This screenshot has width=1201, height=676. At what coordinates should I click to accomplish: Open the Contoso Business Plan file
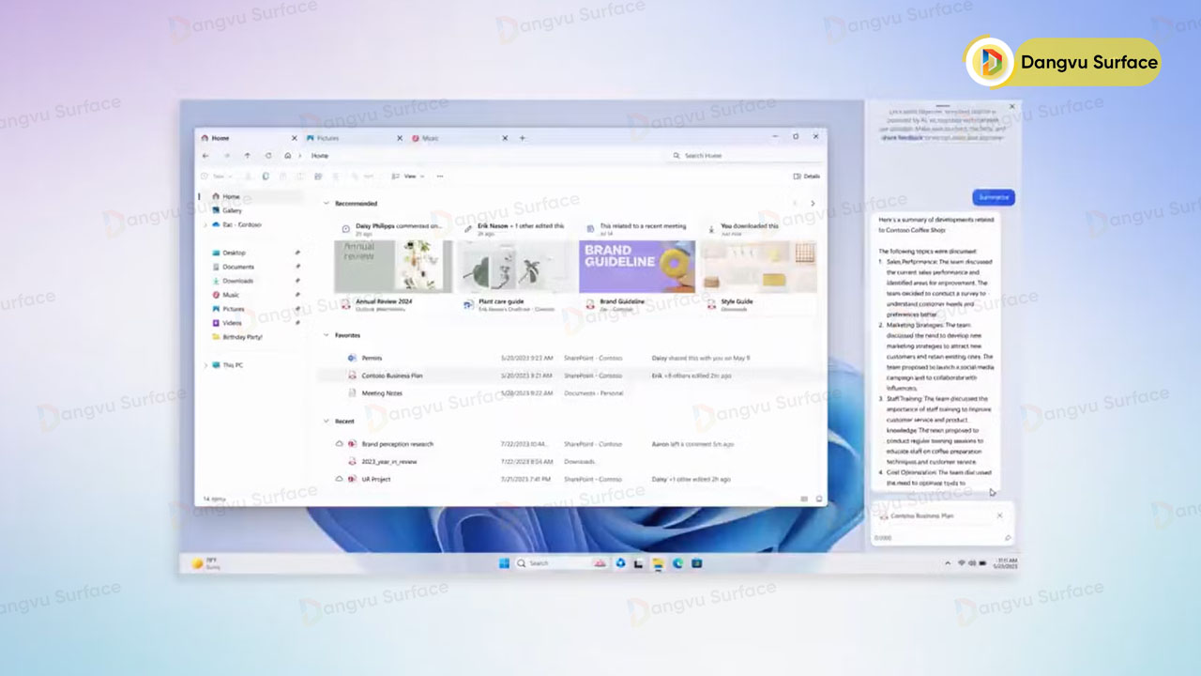391,376
